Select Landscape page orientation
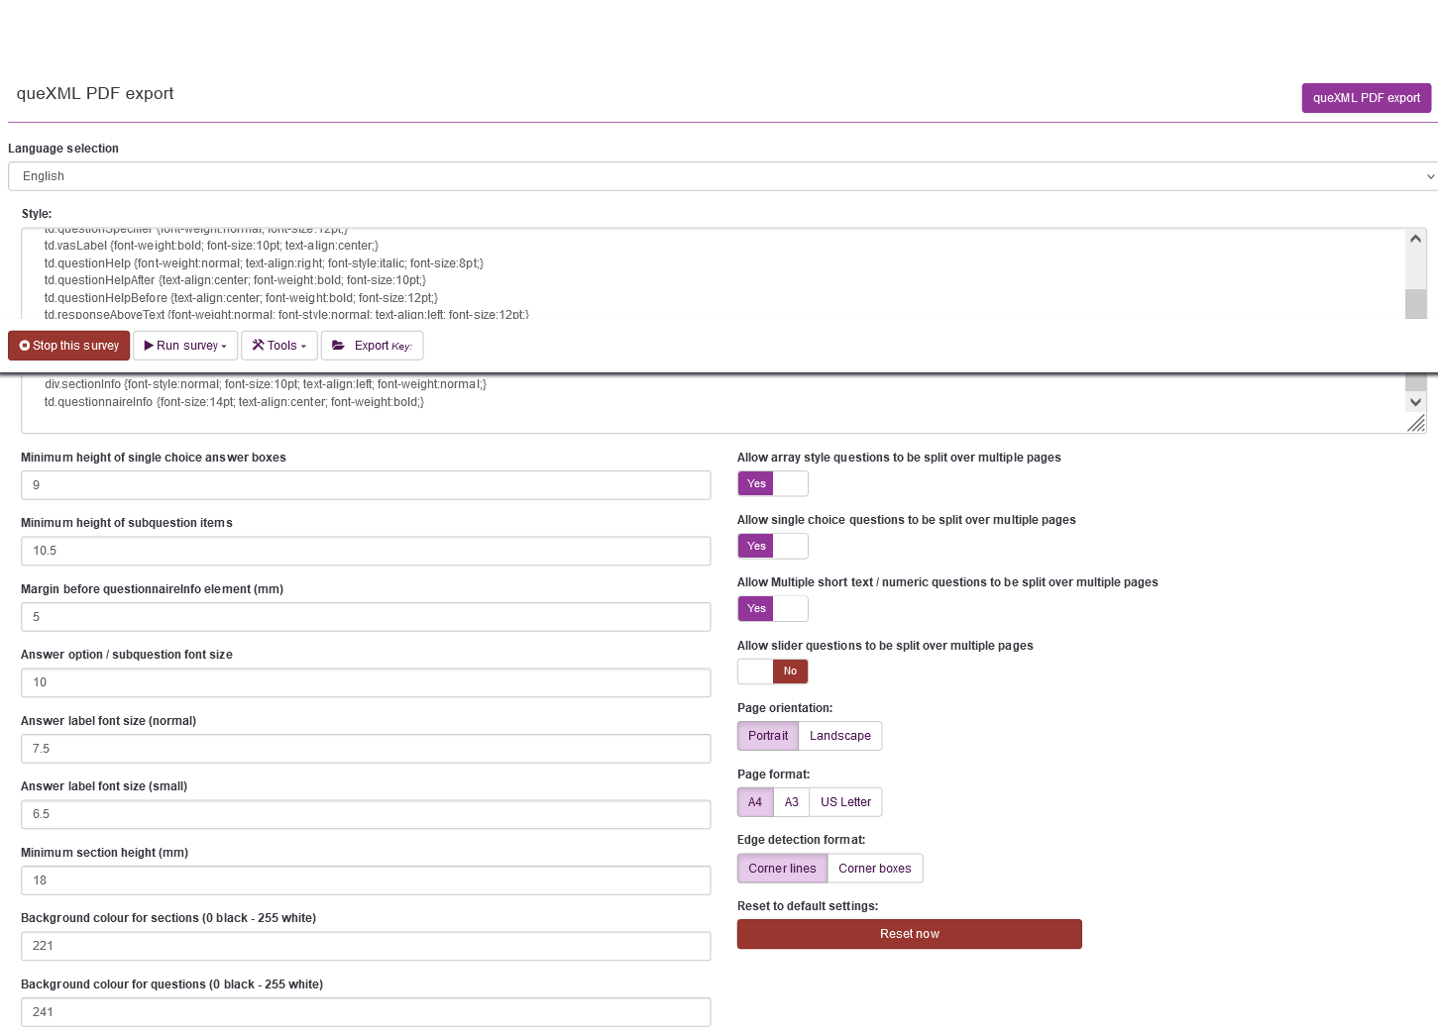Screen dimensions: 1438x1034 tap(840, 736)
